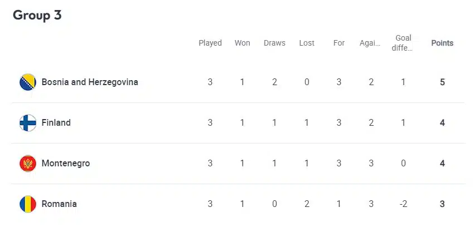Screen dimensions: 474x232
Task: Open the Finland team link
Action: pos(56,123)
